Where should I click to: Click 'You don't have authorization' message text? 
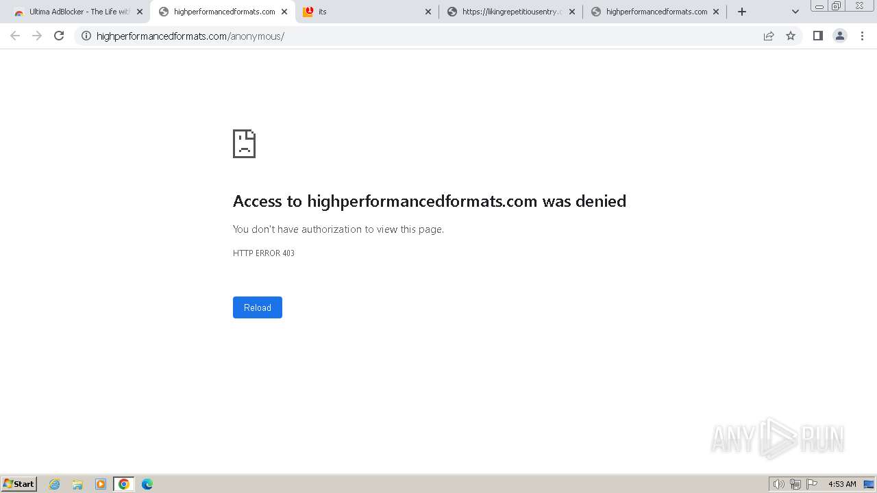coord(338,229)
